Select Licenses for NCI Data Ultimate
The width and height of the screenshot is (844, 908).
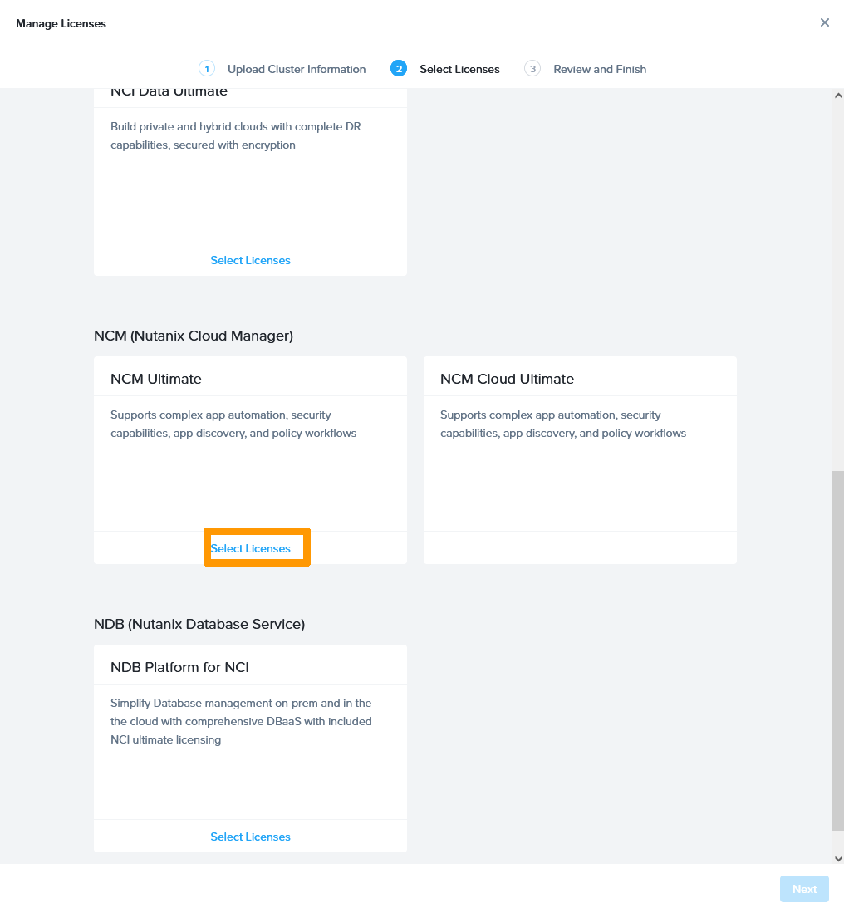click(250, 260)
